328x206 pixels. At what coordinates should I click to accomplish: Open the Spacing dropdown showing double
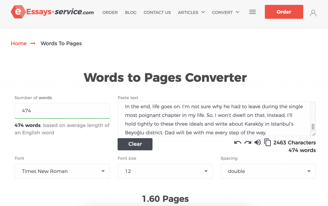(x=268, y=171)
